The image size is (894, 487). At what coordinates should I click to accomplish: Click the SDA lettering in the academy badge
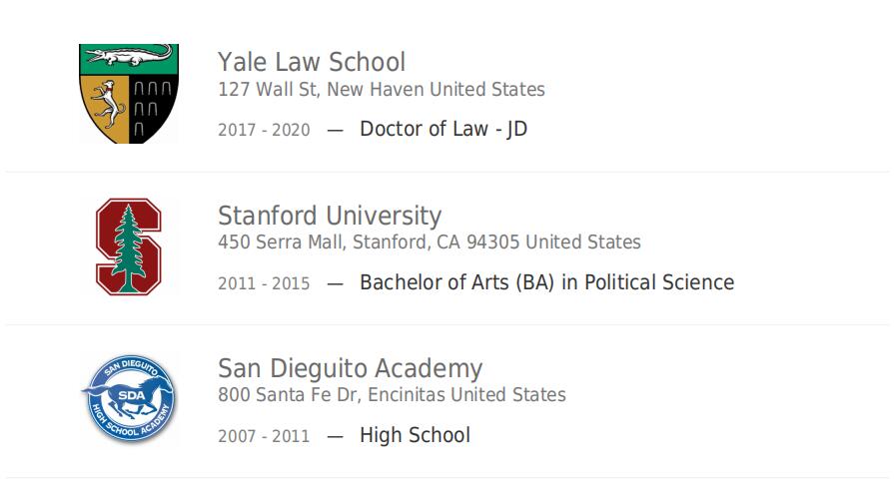pos(131,396)
